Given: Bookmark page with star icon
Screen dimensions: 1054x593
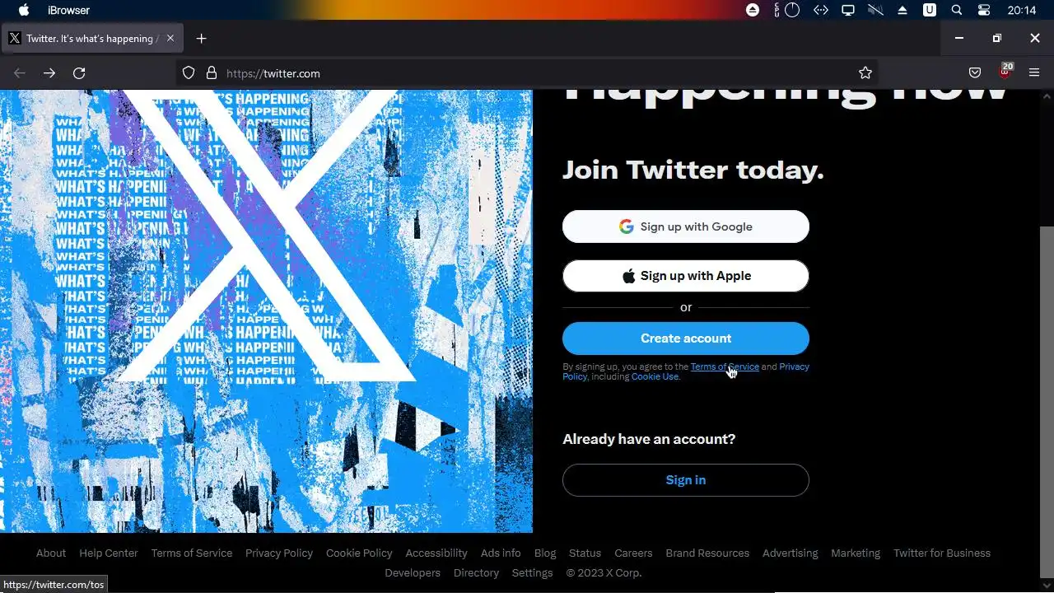Looking at the screenshot, I should click(865, 73).
